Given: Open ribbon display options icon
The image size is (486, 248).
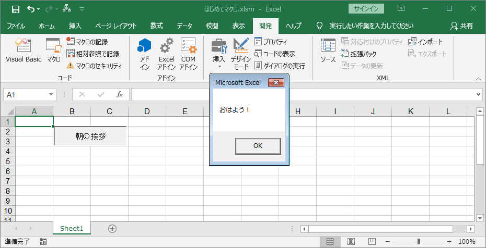Looking at the screenshot, I should point(401,9).
